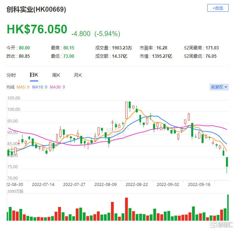This screenshot has height=230, width=235.
Task: Click the percentage change (-5.94%)
Action: (x=107, y=34)
